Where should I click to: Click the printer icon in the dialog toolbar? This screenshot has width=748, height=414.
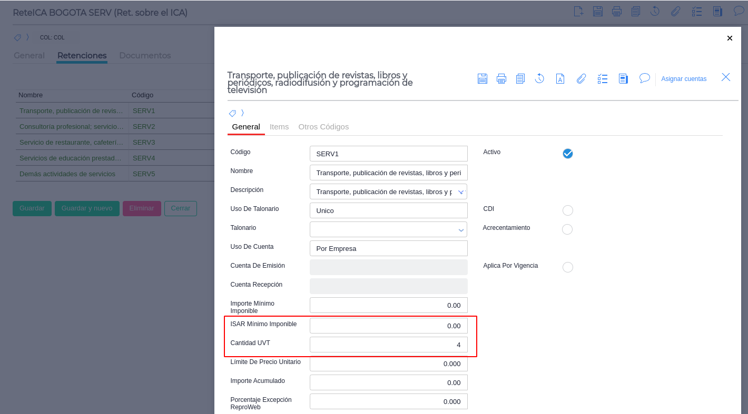[x=501, y=79]
